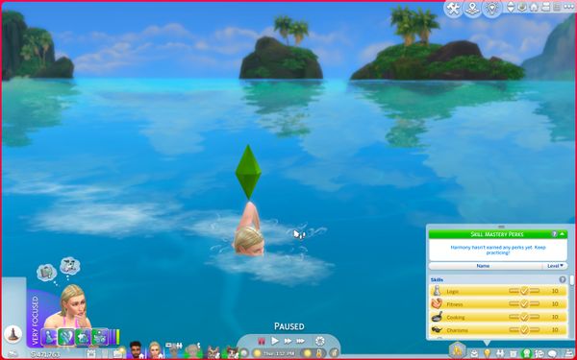Open the lightbulb heart Gallery icon
Viewport: 577px width, 360px height.
pyautogui.click(x=492, y=8)
